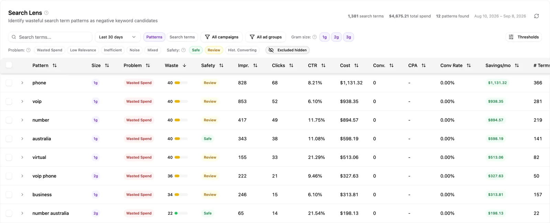The width and height of the screenshot is (550, 223).
Task: Click the refresh icon next to the date range
Action: tap(536, 16)
